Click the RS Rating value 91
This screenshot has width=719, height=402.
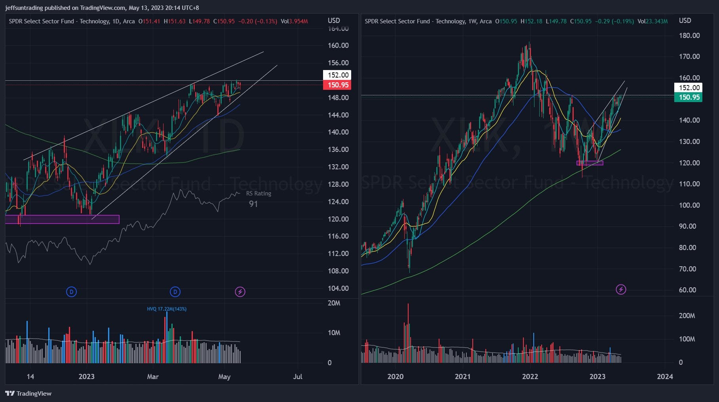coord(253,204)
